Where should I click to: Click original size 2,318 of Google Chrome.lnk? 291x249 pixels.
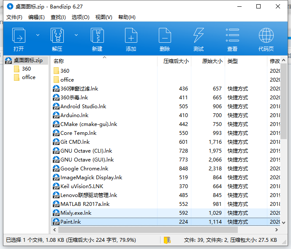tap(215, 169)
